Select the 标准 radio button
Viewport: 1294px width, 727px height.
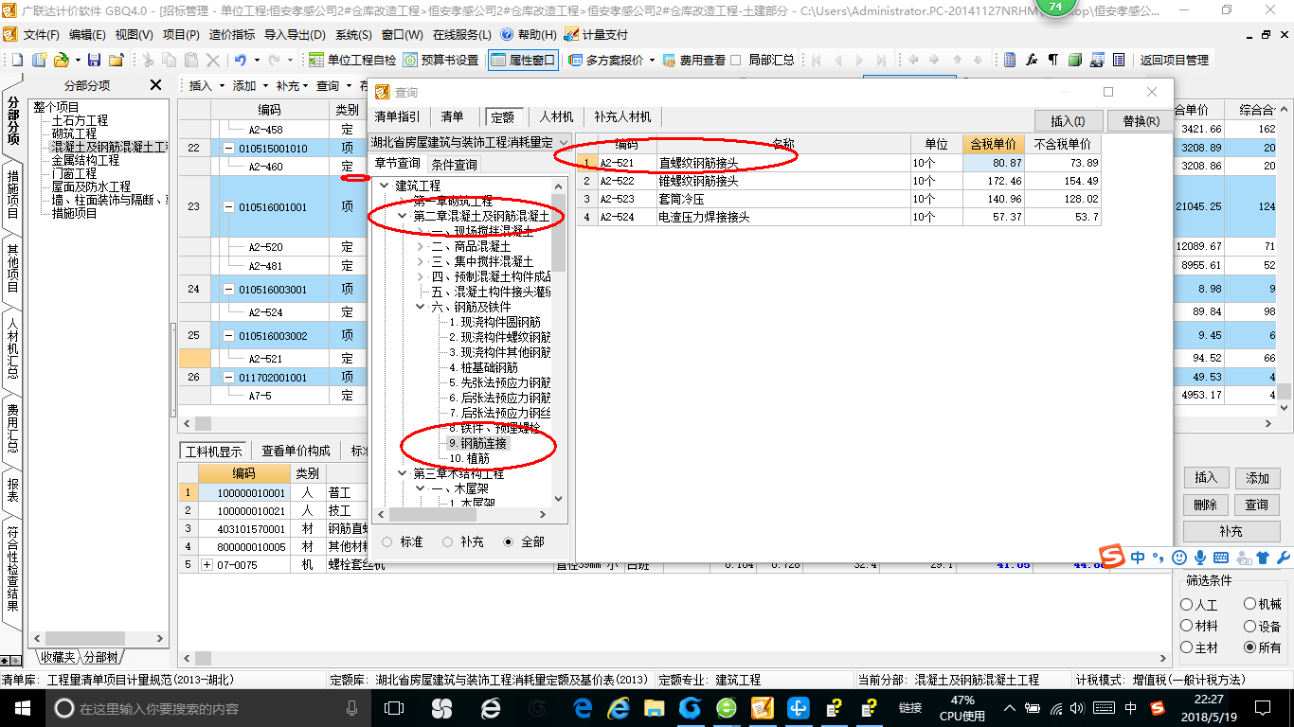tap(386, 542)
